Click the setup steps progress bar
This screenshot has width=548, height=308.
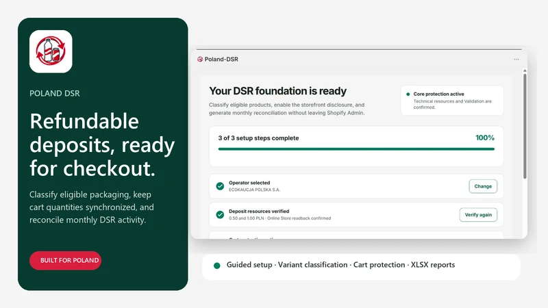coord(356,149)
